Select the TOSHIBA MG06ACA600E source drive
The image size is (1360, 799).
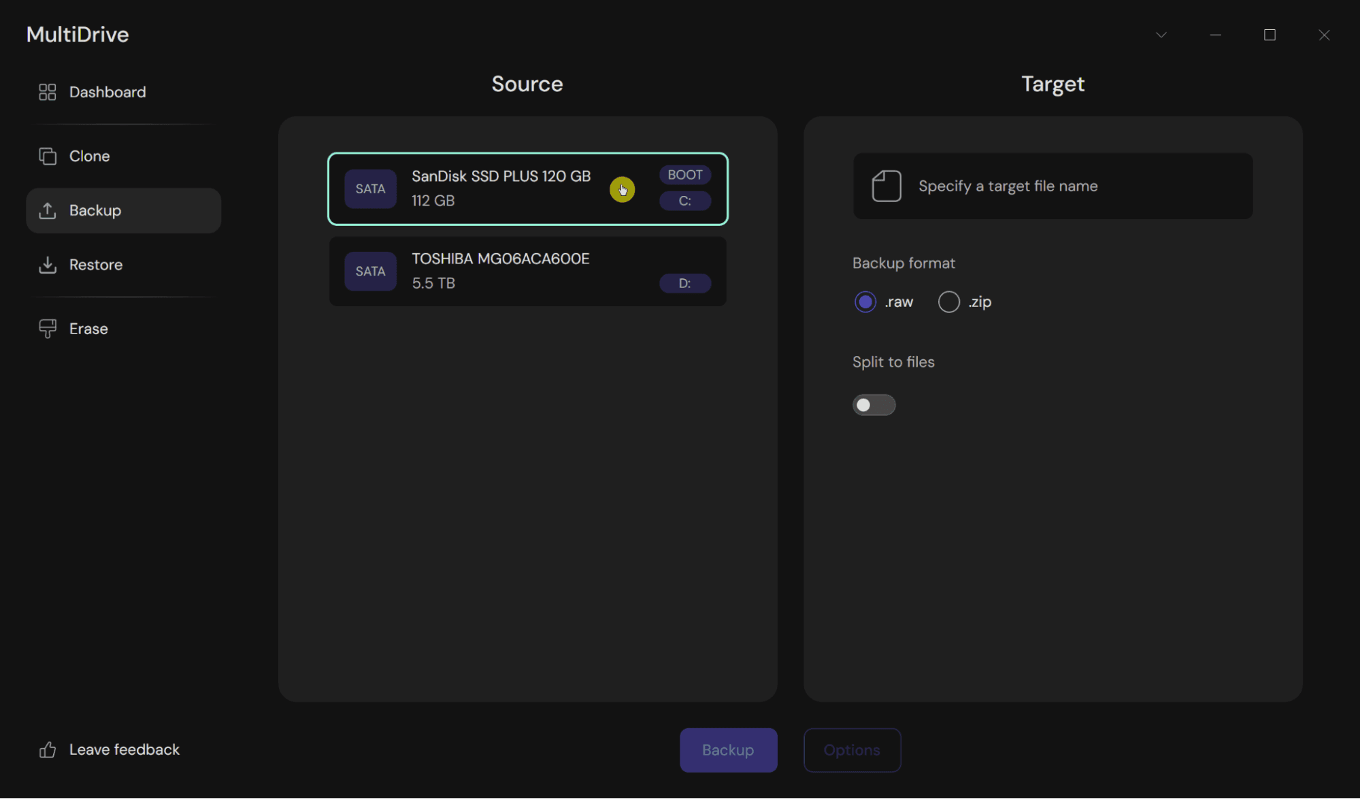point(527,271)
